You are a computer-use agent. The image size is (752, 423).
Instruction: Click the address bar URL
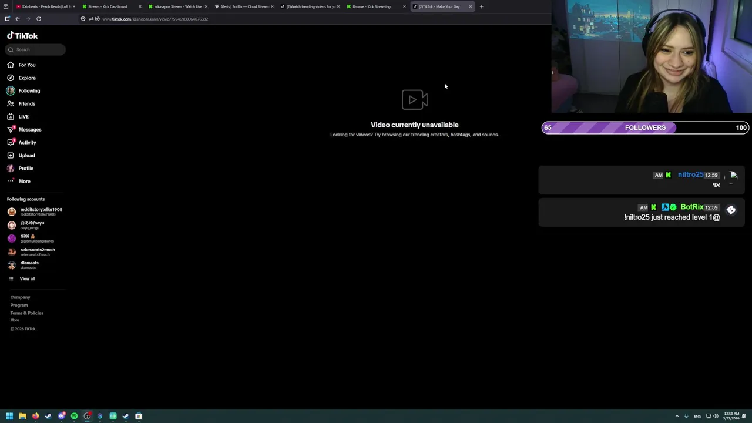point(155,19)
